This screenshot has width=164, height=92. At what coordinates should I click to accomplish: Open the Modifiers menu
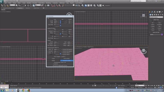pos(29,3)
